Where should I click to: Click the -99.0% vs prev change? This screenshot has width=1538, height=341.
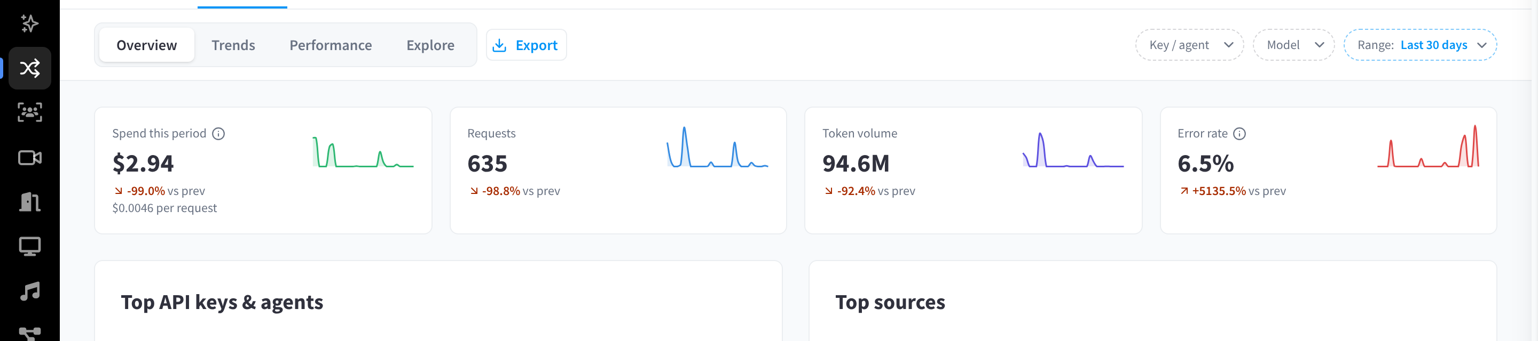160,191
